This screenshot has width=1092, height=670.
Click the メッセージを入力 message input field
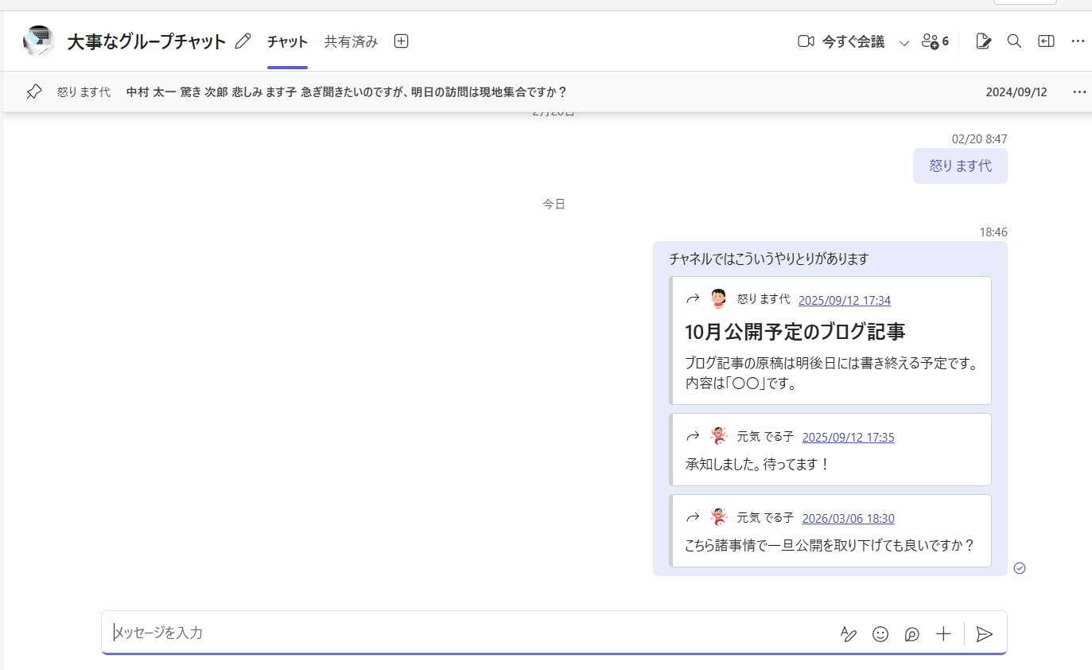(469, 633)
